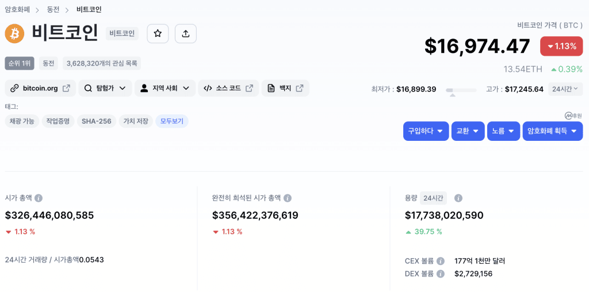The width and height of the screenshot is (589, 292).
Task: Click the orange Bitcoin logo icon
Action: (x=14, y=34)
